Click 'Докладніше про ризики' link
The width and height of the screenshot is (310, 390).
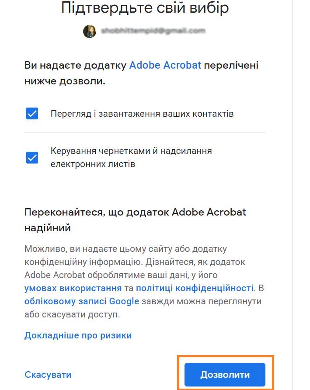click(78, 335)
